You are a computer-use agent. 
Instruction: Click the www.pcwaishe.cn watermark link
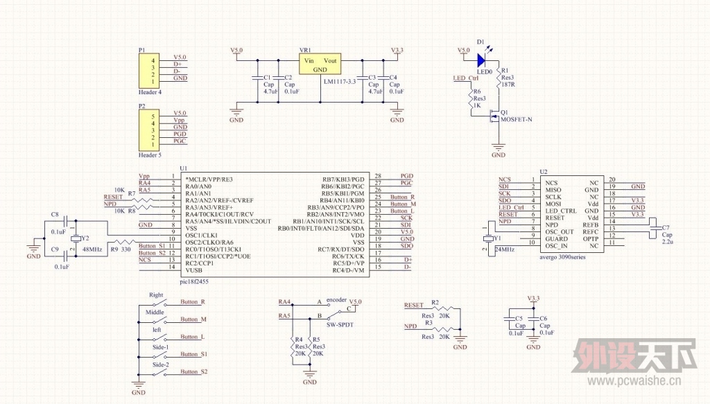coord(634,381)
